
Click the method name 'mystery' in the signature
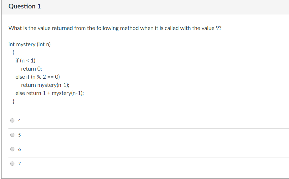[26, 44]
